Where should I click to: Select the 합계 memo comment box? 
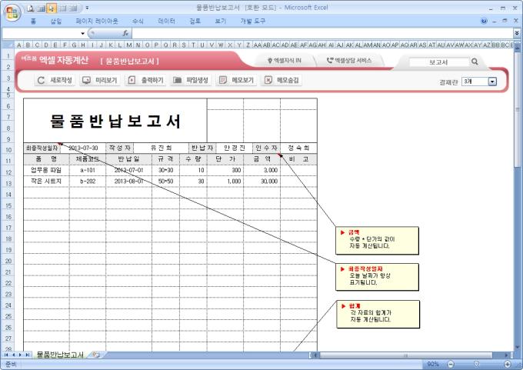point(378,315)
